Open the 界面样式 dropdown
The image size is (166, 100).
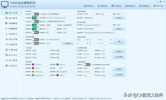point(51,25)
